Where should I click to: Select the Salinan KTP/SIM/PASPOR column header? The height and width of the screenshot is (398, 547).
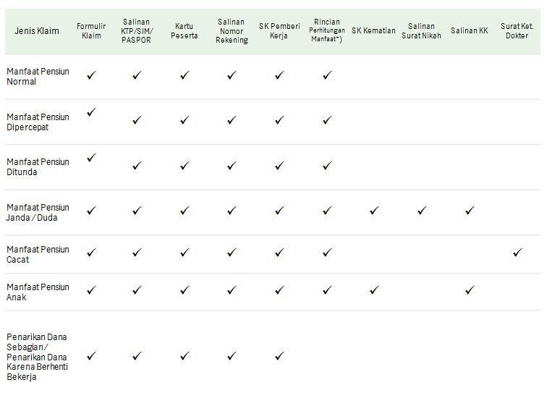click(x=137, y=30)
